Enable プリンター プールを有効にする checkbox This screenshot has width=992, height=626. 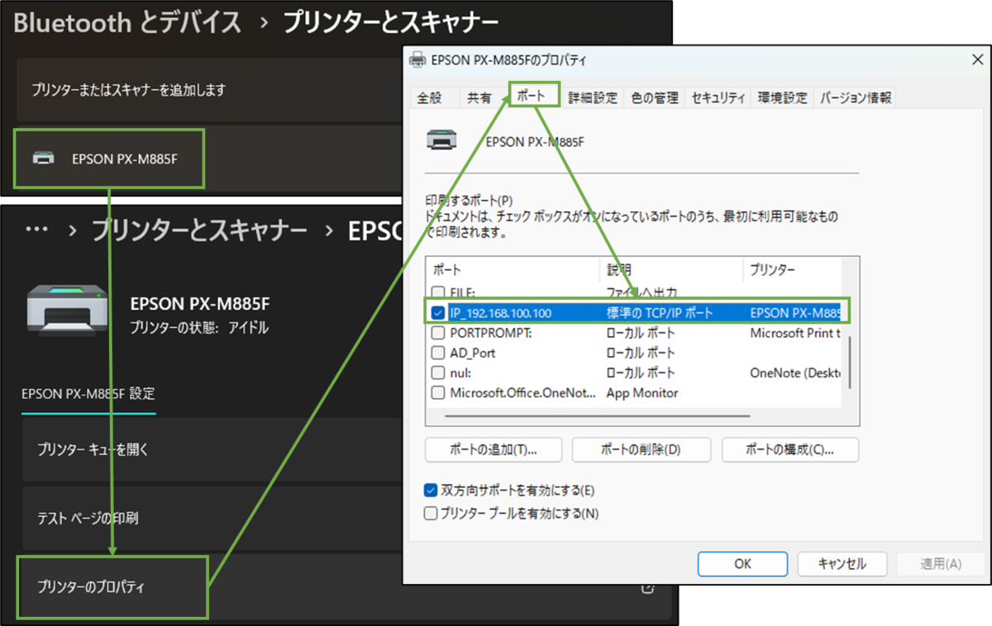(x=431, y=513)
